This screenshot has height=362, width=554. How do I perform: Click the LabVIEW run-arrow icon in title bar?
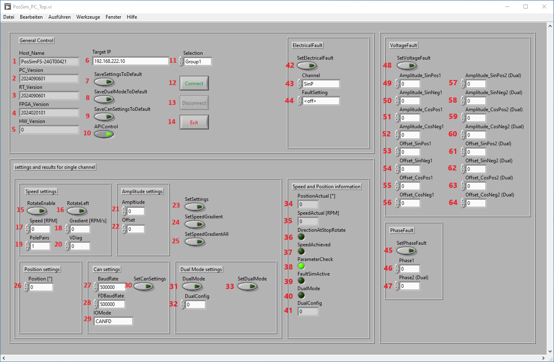click(x=7, y=6)
